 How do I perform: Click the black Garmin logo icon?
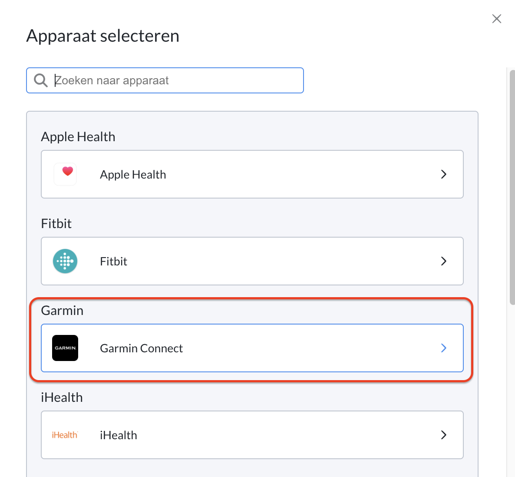[65, 348]
